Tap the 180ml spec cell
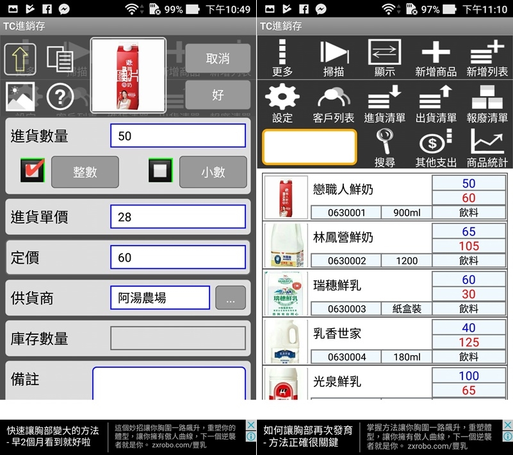Screen dimensions: 513x455 [x=407, y=356]
